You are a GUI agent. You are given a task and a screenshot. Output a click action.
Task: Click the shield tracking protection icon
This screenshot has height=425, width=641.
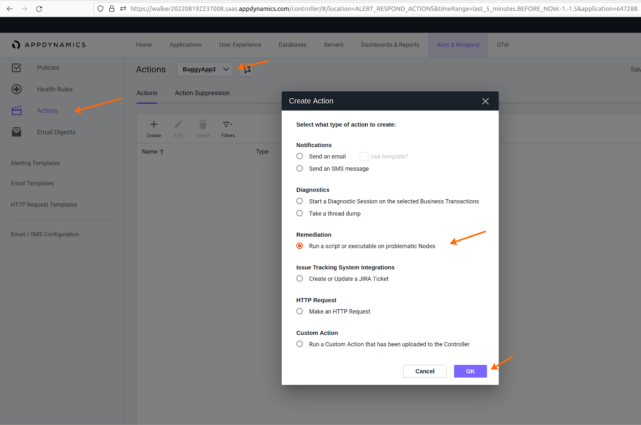coord(101,8)
